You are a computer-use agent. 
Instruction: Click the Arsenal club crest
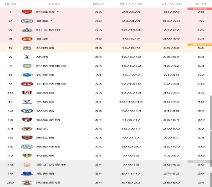[x=27, y=12]
